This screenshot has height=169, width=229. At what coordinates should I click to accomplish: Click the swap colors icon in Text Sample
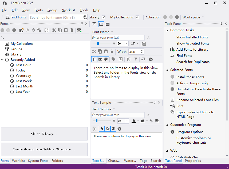point(151,121)
